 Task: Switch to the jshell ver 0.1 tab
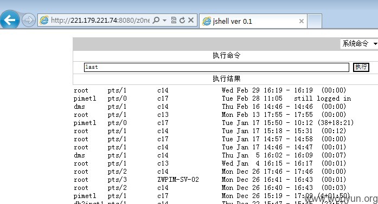(253, 21)
